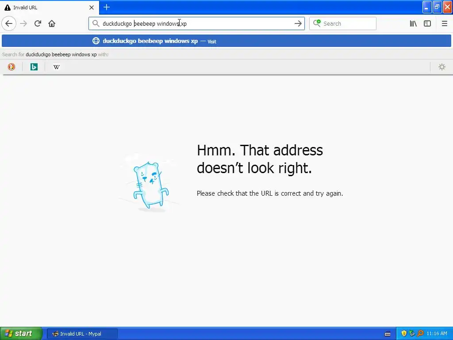
Task: Search with the Bing engine icon
Action: pyautogui.click(x=34, y=67)
